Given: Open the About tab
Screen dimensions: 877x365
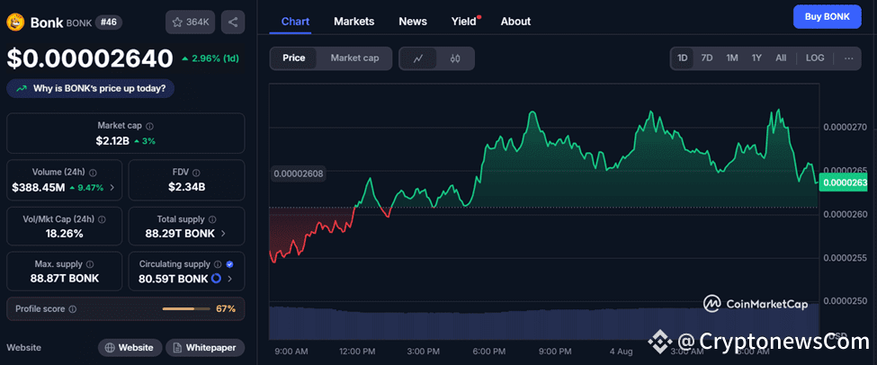Looking at the screenshot, I should [x=515, y=22].
